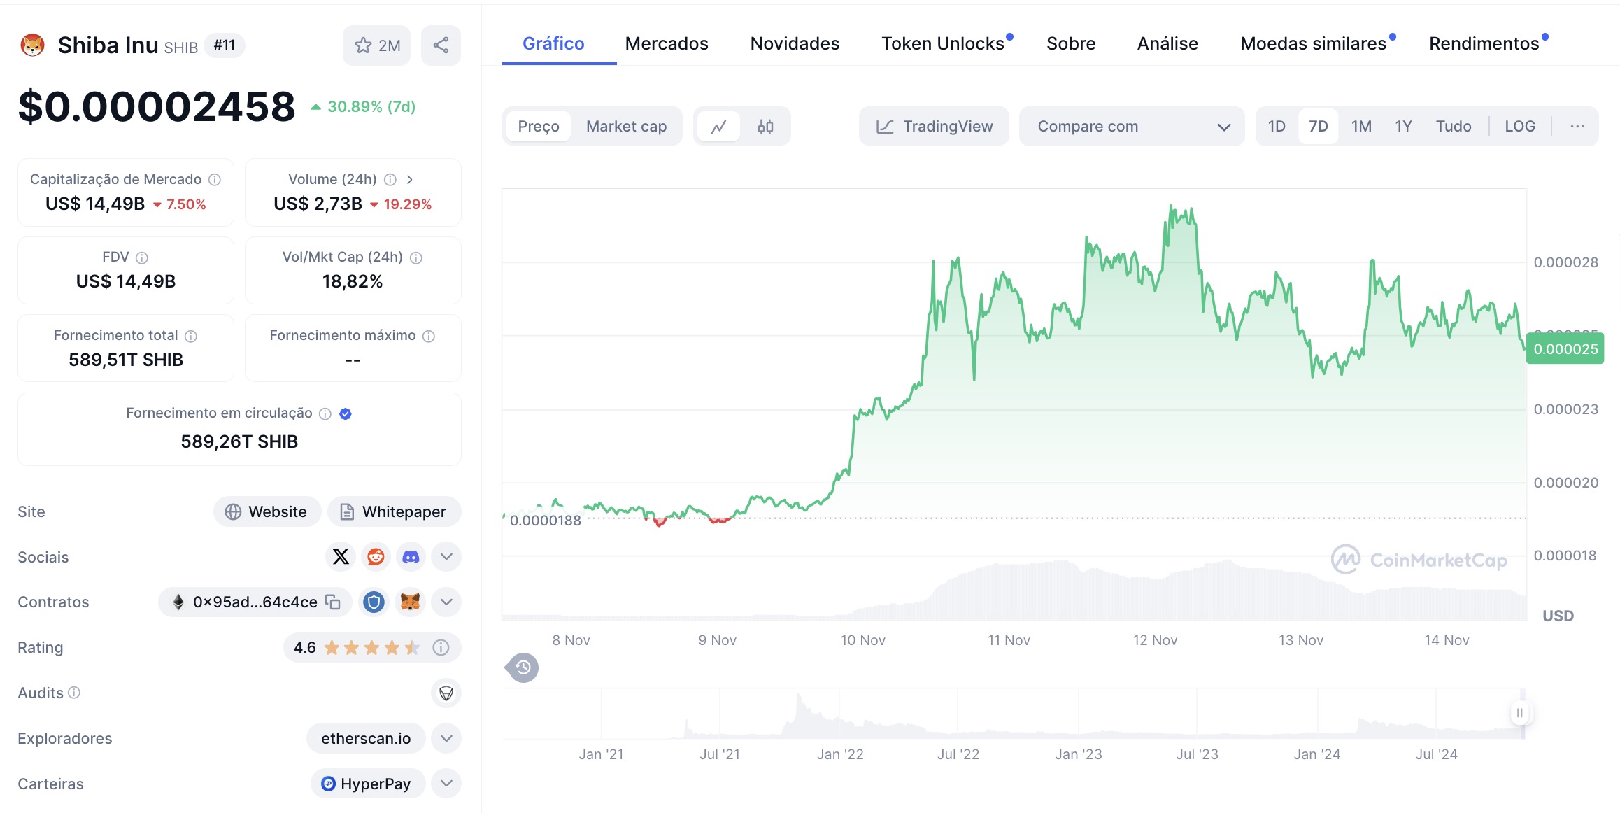The width and height of the screenshot is (1620, 813).
Task: Open Volume (24h) details arrow
Action: pos(410,180)
